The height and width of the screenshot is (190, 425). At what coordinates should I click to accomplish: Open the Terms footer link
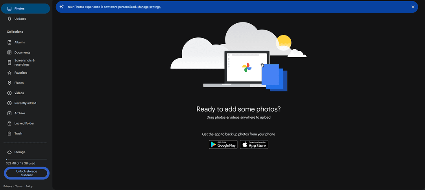click(19, 186)
